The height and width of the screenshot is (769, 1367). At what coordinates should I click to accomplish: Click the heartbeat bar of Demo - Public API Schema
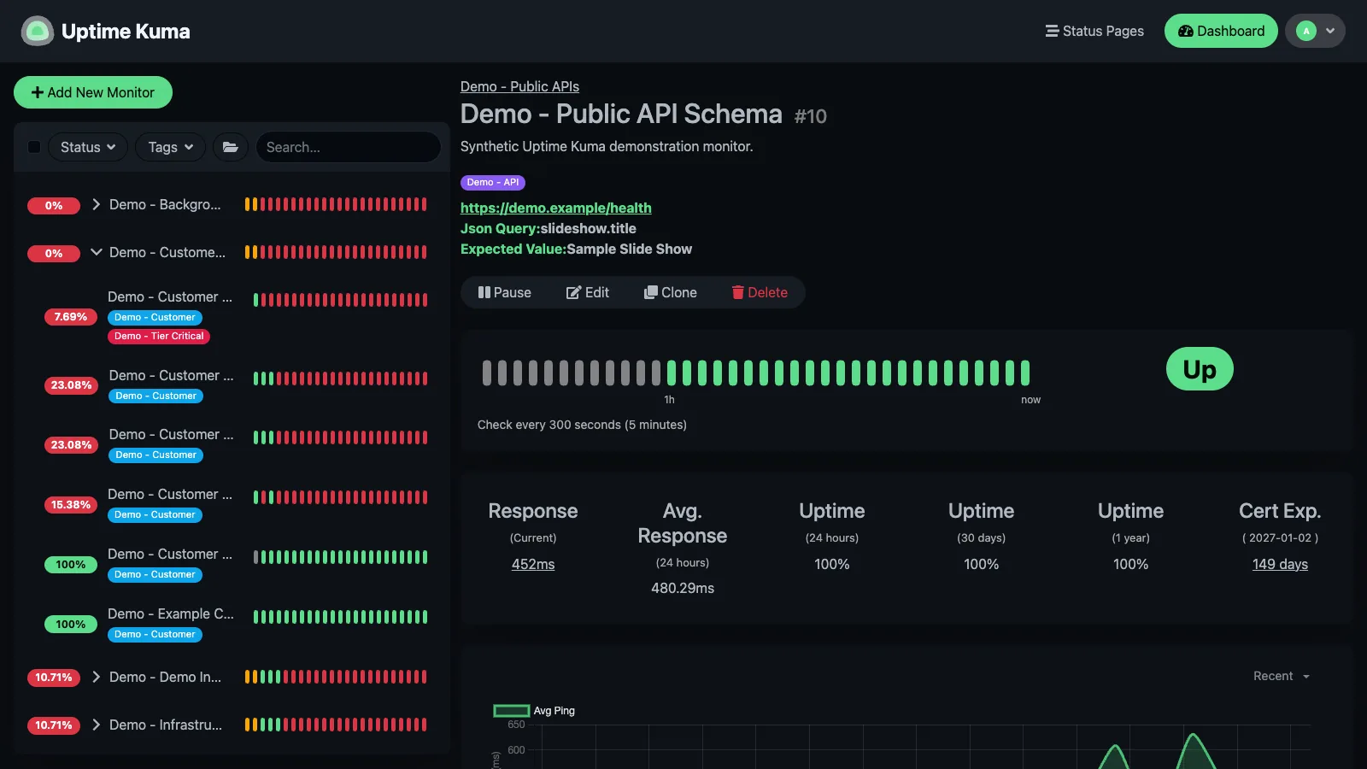(x=756, y=373)
